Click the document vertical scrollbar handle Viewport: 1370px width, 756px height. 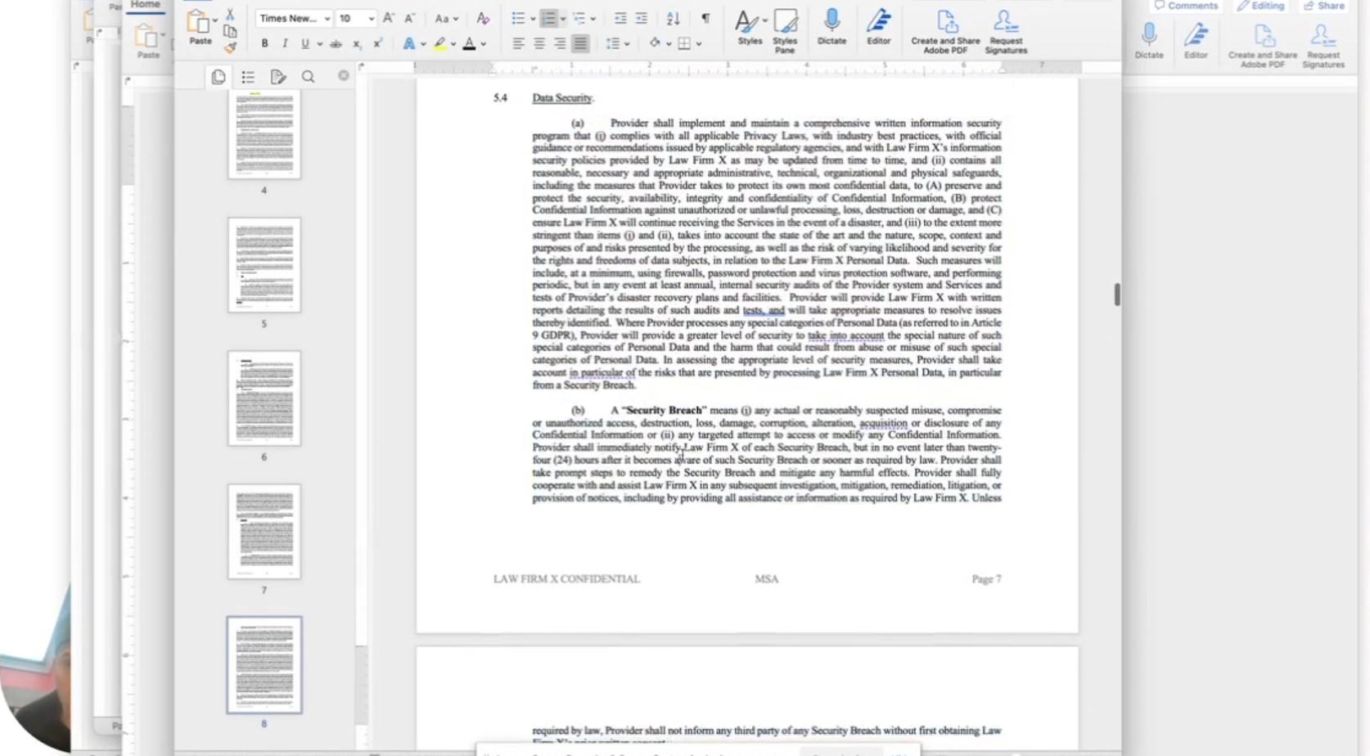tap(1117, 295)
